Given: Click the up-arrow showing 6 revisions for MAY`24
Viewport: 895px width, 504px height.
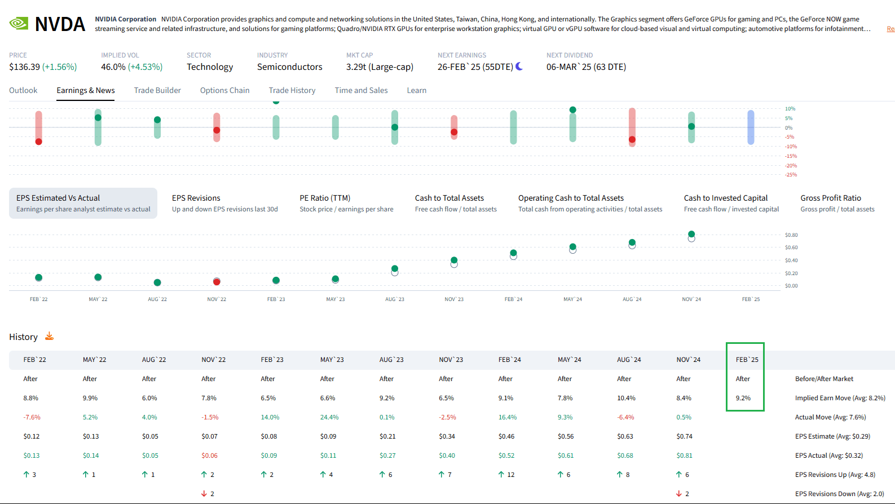Looking at the screenshot, I should pyautogui.click(x=559, y=474).
